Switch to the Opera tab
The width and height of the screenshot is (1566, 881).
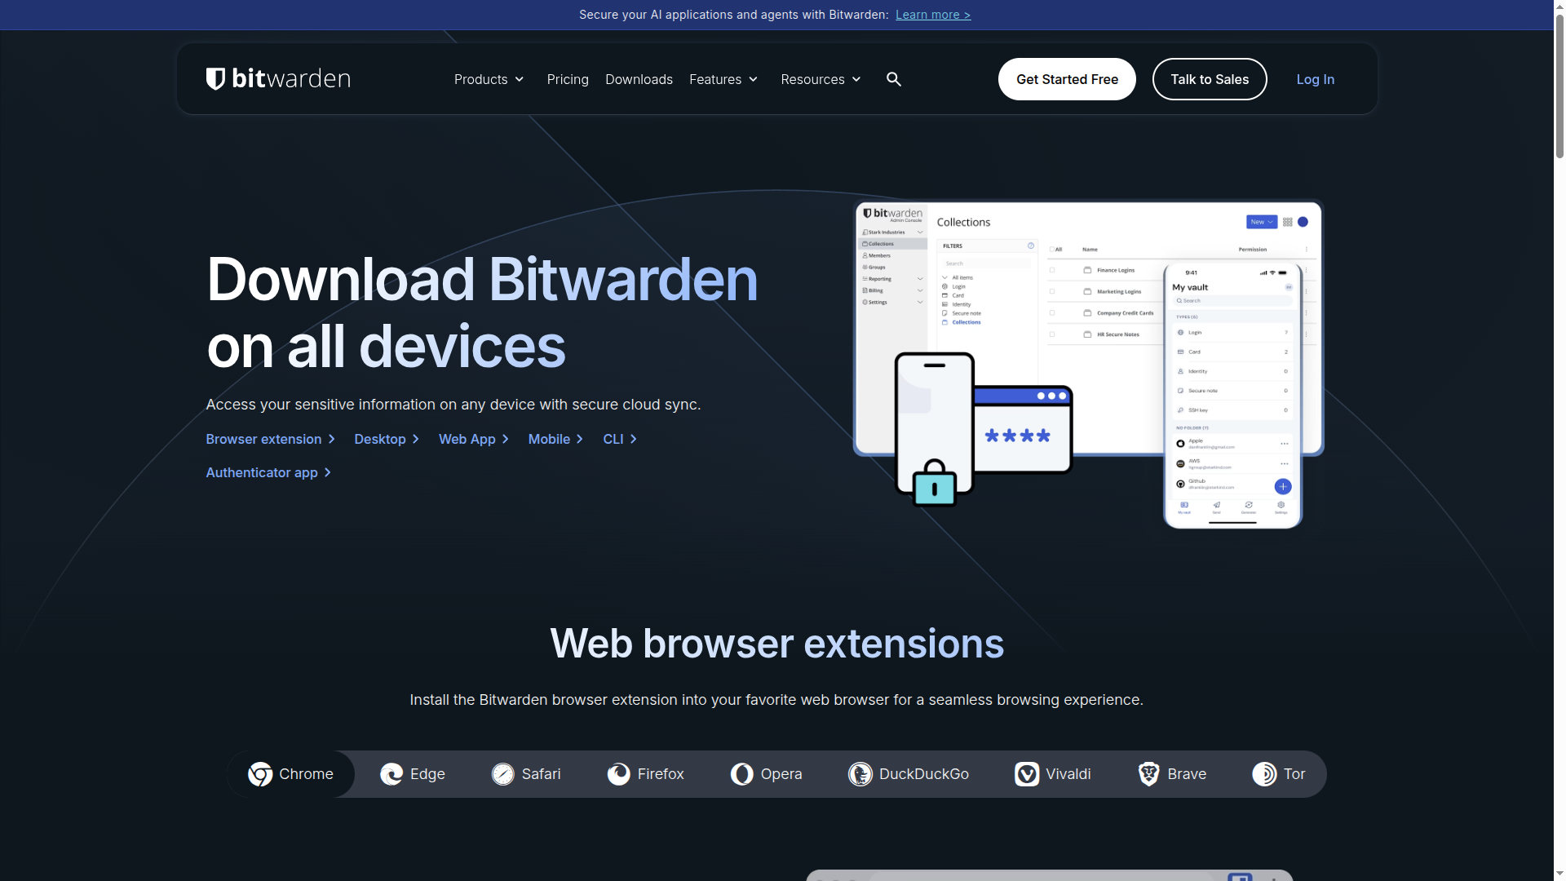click(x=767, y=774)
